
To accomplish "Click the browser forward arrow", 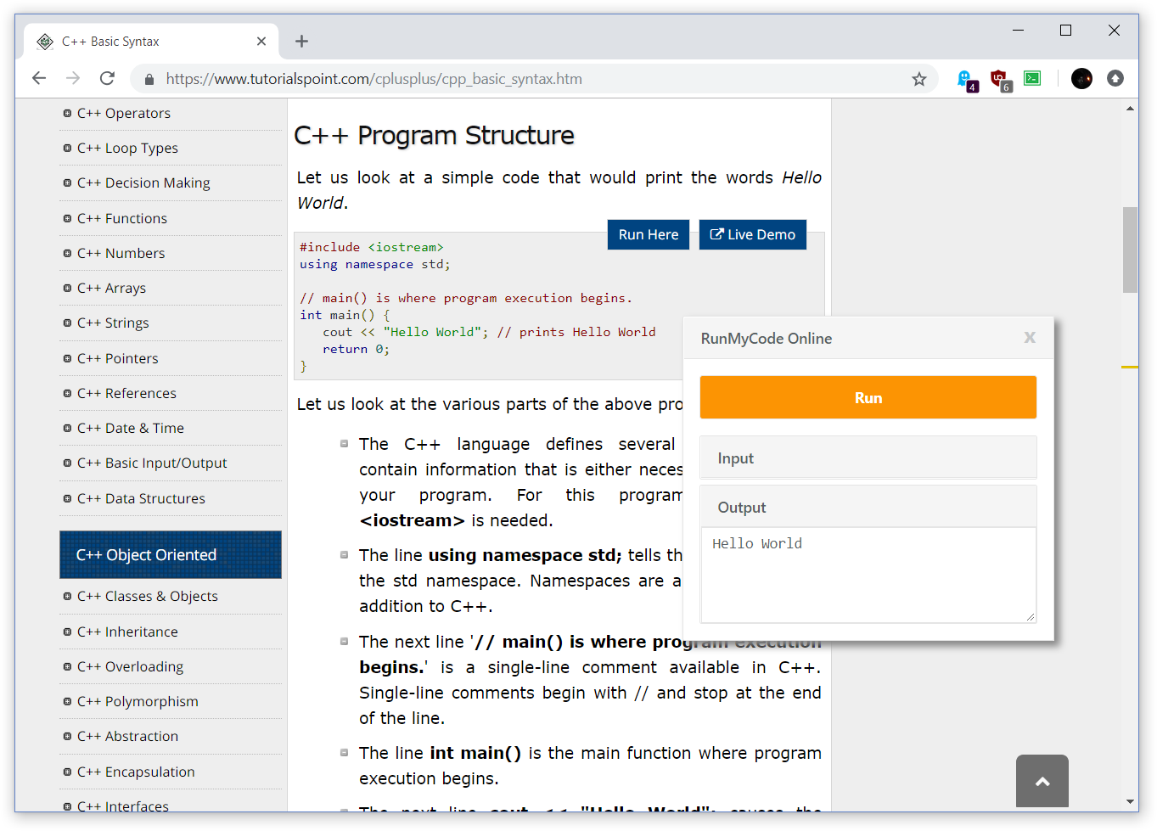I will coord(73,79).
